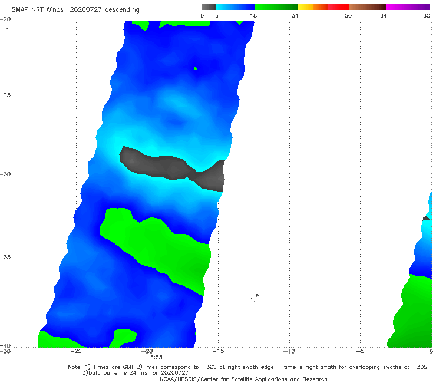Click the longitude axis label "-10"

pyautogui.click(x=289, y=351)
